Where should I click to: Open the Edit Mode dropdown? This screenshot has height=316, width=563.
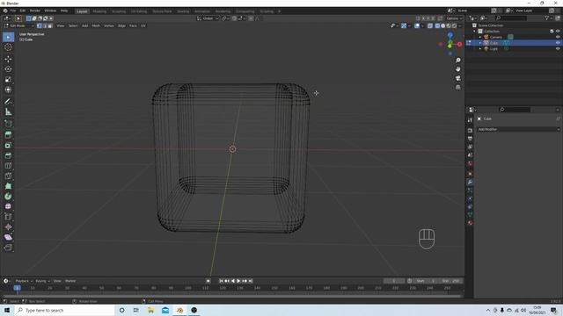(19, 25)
